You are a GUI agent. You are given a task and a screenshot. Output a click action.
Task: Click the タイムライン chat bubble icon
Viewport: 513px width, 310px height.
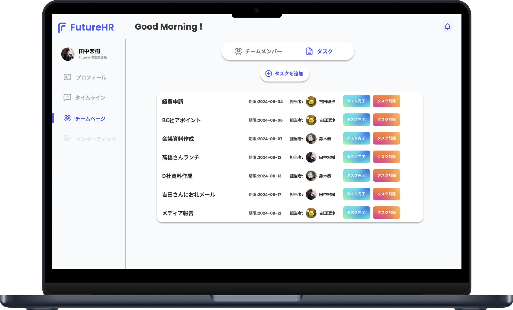(67, 97)
